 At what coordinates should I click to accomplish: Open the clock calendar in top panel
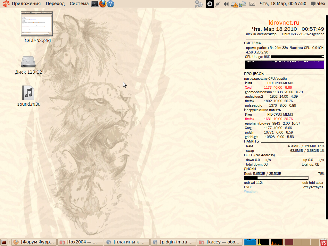tap(283, 4)
